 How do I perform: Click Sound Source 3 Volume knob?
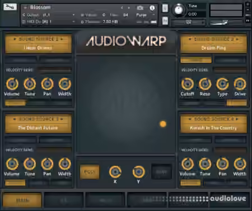coord(12,164)
